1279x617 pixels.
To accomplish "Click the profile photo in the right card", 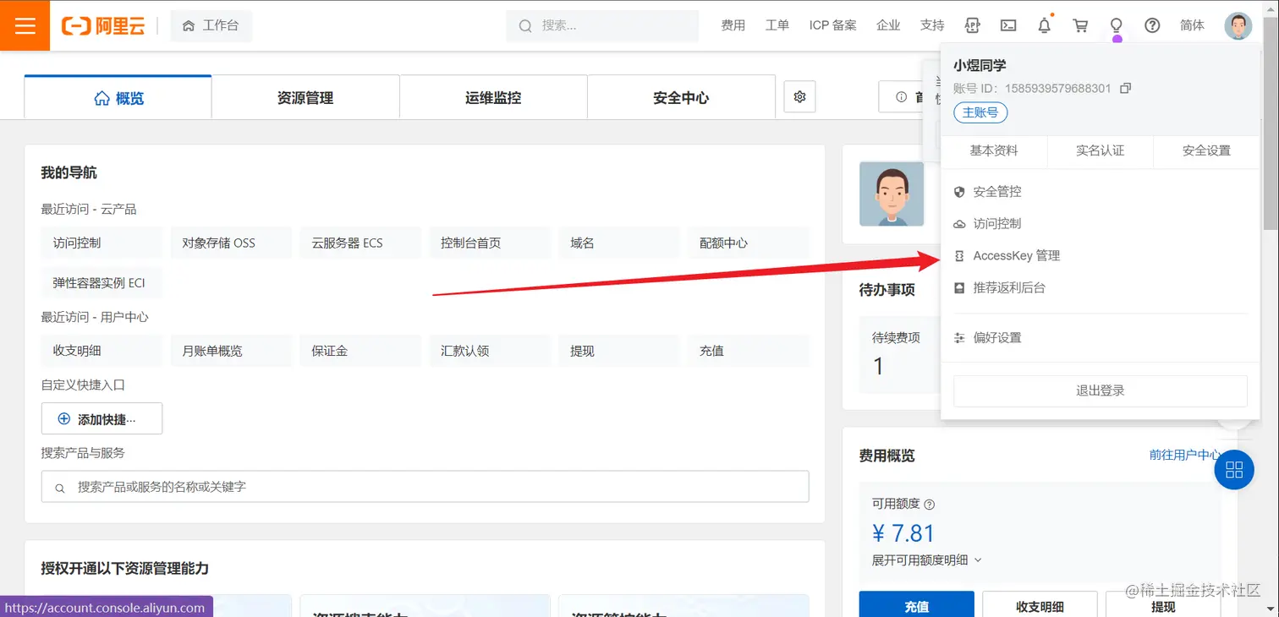I will (892, 194).
